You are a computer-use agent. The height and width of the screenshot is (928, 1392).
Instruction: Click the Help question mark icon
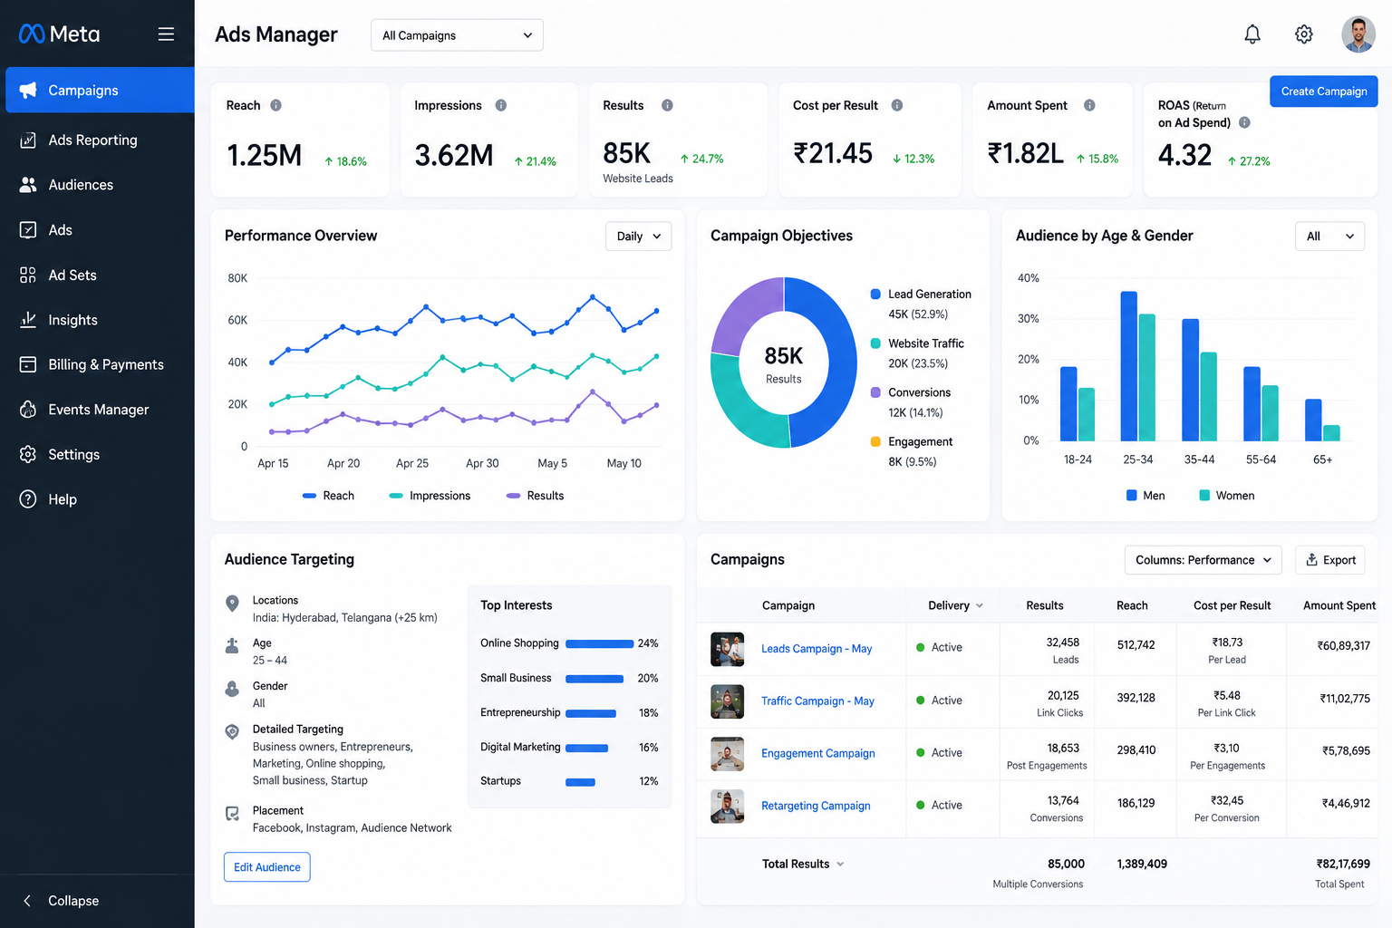tap(28, 499)
